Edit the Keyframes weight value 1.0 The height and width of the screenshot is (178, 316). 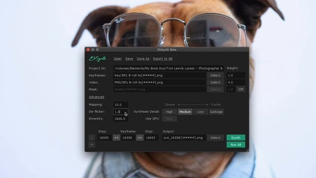pos(236,75)
